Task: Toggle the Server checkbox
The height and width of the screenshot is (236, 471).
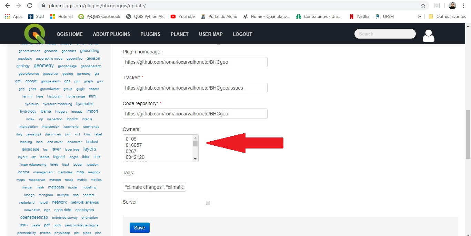Action: point(208,203)
